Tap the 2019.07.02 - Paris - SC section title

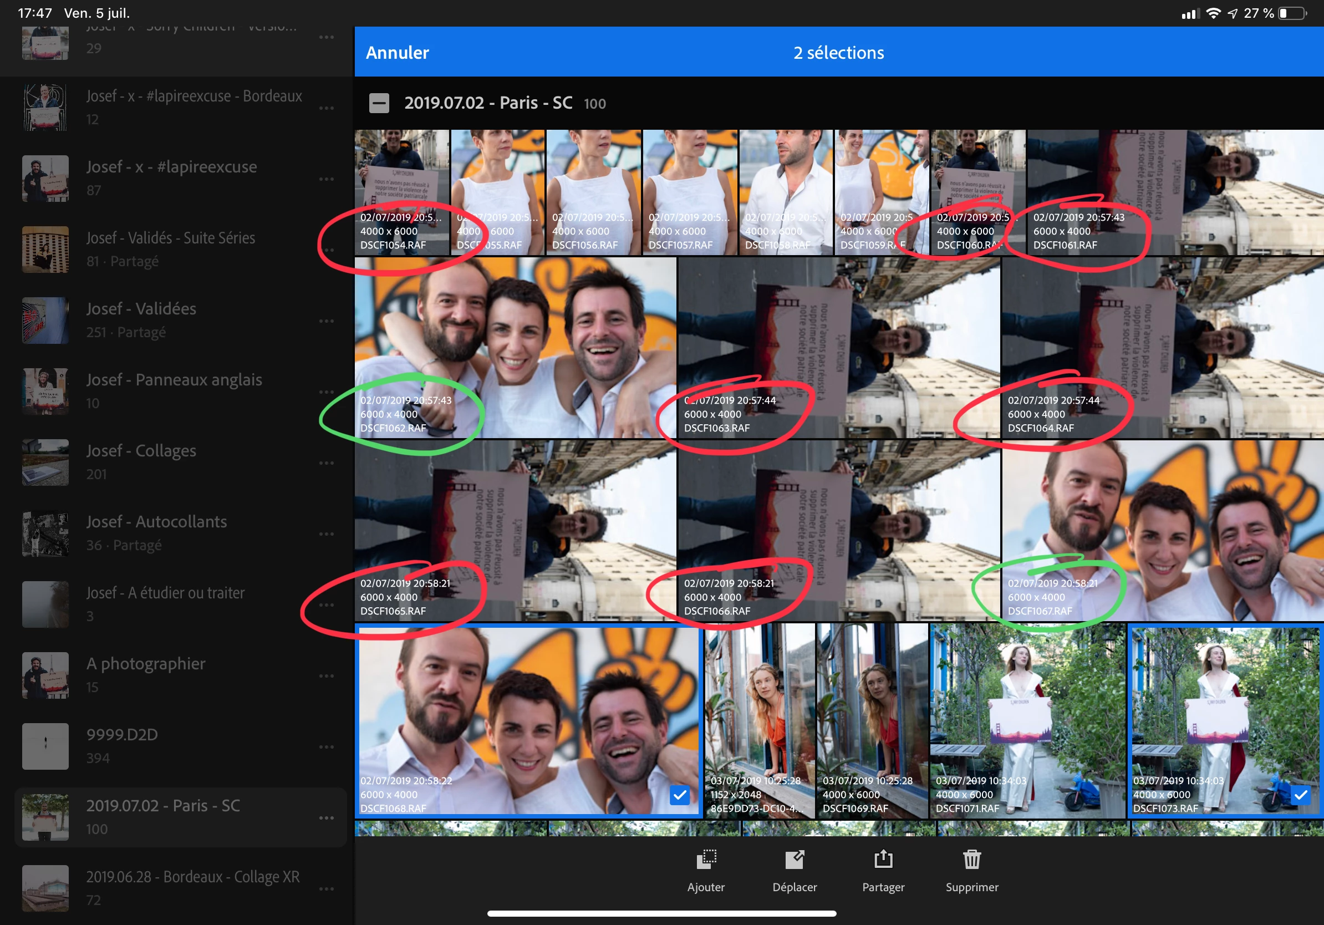click(488, 103)
